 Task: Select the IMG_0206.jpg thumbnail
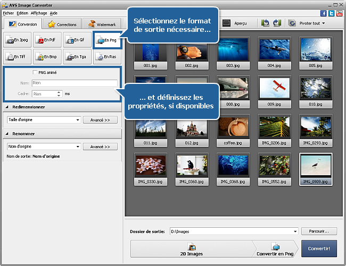[274, 131]
